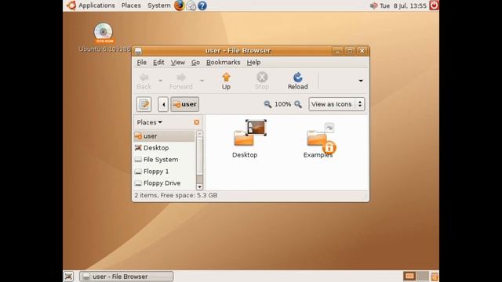Screen dimensions: 502x282
Task: Select Floppy Drive in the sidebar
Action: point(164,183)
